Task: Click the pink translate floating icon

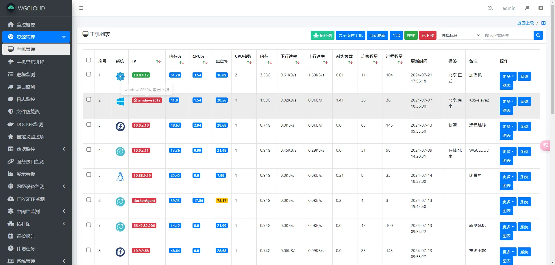Action: [x=545, y=145]
